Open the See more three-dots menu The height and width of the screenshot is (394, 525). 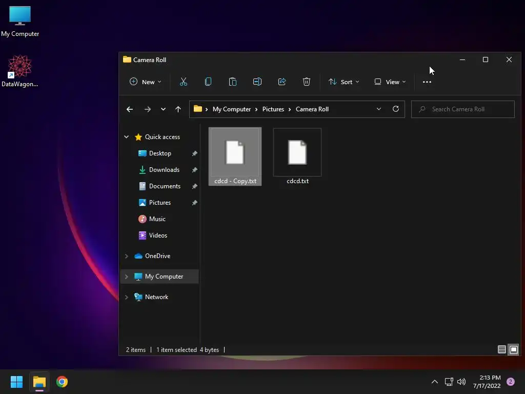click(x=427, y=82)
